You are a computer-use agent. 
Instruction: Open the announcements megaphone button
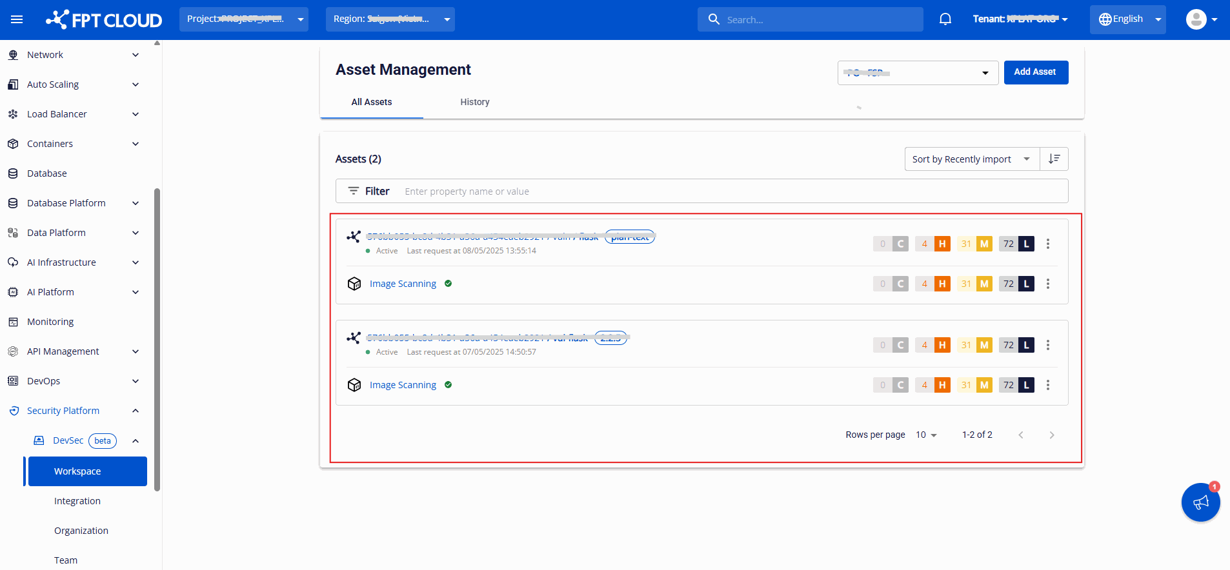[x=1200, y=502]
